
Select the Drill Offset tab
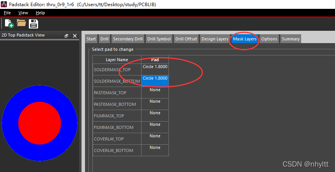coord(186,39)
